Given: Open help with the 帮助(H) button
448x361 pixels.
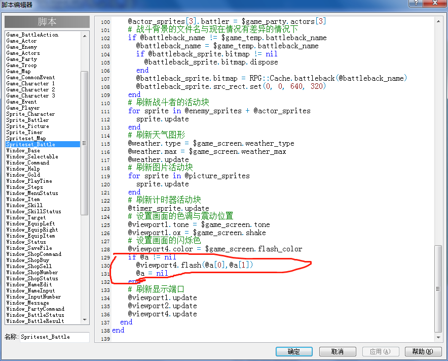Looking at the screenshot, I should coord(423,351).
